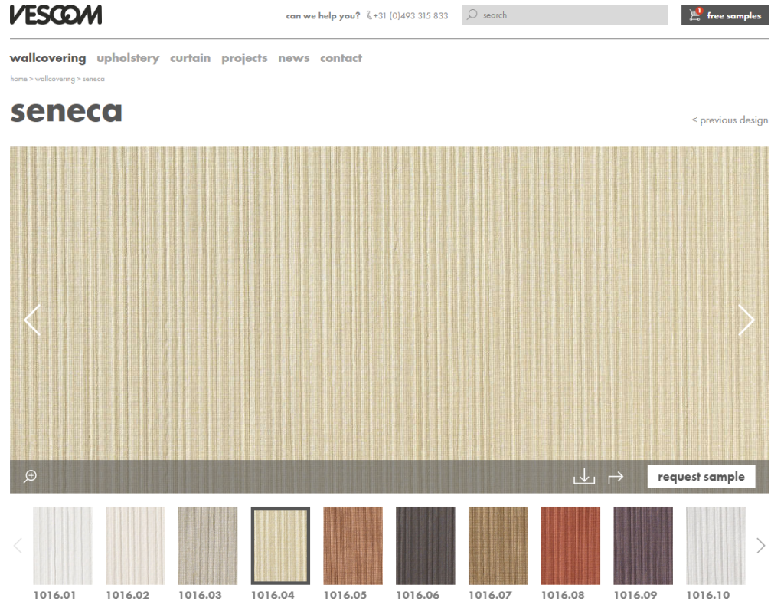Viewport: 784px width, 614px height.
Task: Show previous large image slide
Action: pos(32,320)
